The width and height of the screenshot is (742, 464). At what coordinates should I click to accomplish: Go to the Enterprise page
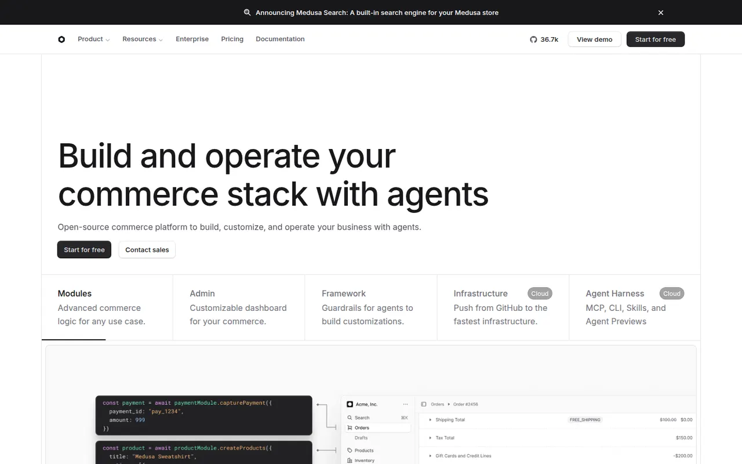click(192, 39)
